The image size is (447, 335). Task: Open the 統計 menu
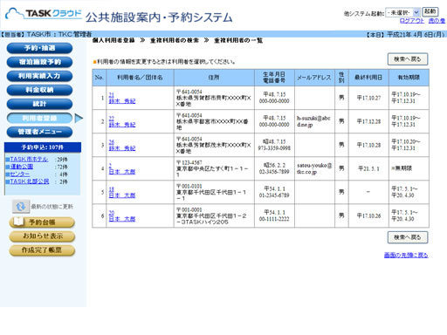tap(39, 104)
